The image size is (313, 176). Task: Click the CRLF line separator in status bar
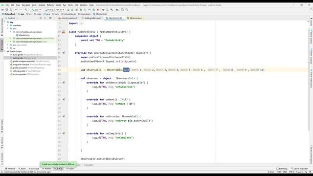pyautogui.click(x=285, y=172)
